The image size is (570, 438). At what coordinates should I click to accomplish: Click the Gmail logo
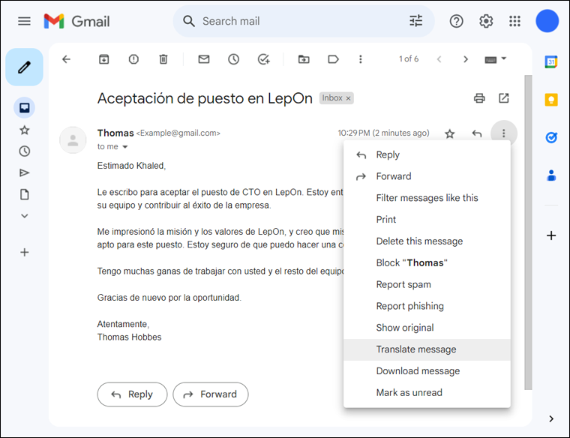click(76, 21)
